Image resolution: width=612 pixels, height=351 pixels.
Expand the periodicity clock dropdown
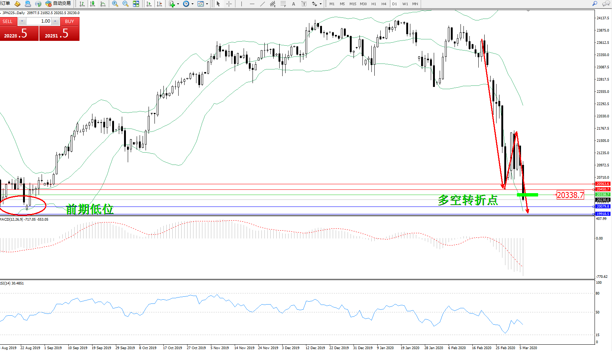[192, 4]
